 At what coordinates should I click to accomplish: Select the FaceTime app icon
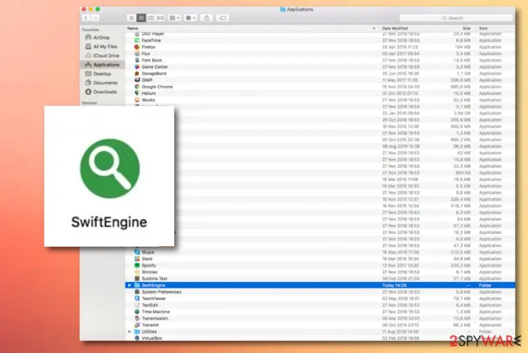point(137,40)
